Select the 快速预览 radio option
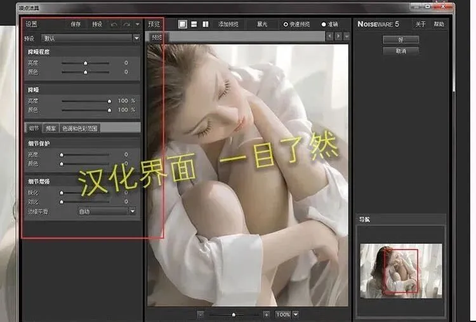Screen dimensions: 476x322 [x=286, y=24]
